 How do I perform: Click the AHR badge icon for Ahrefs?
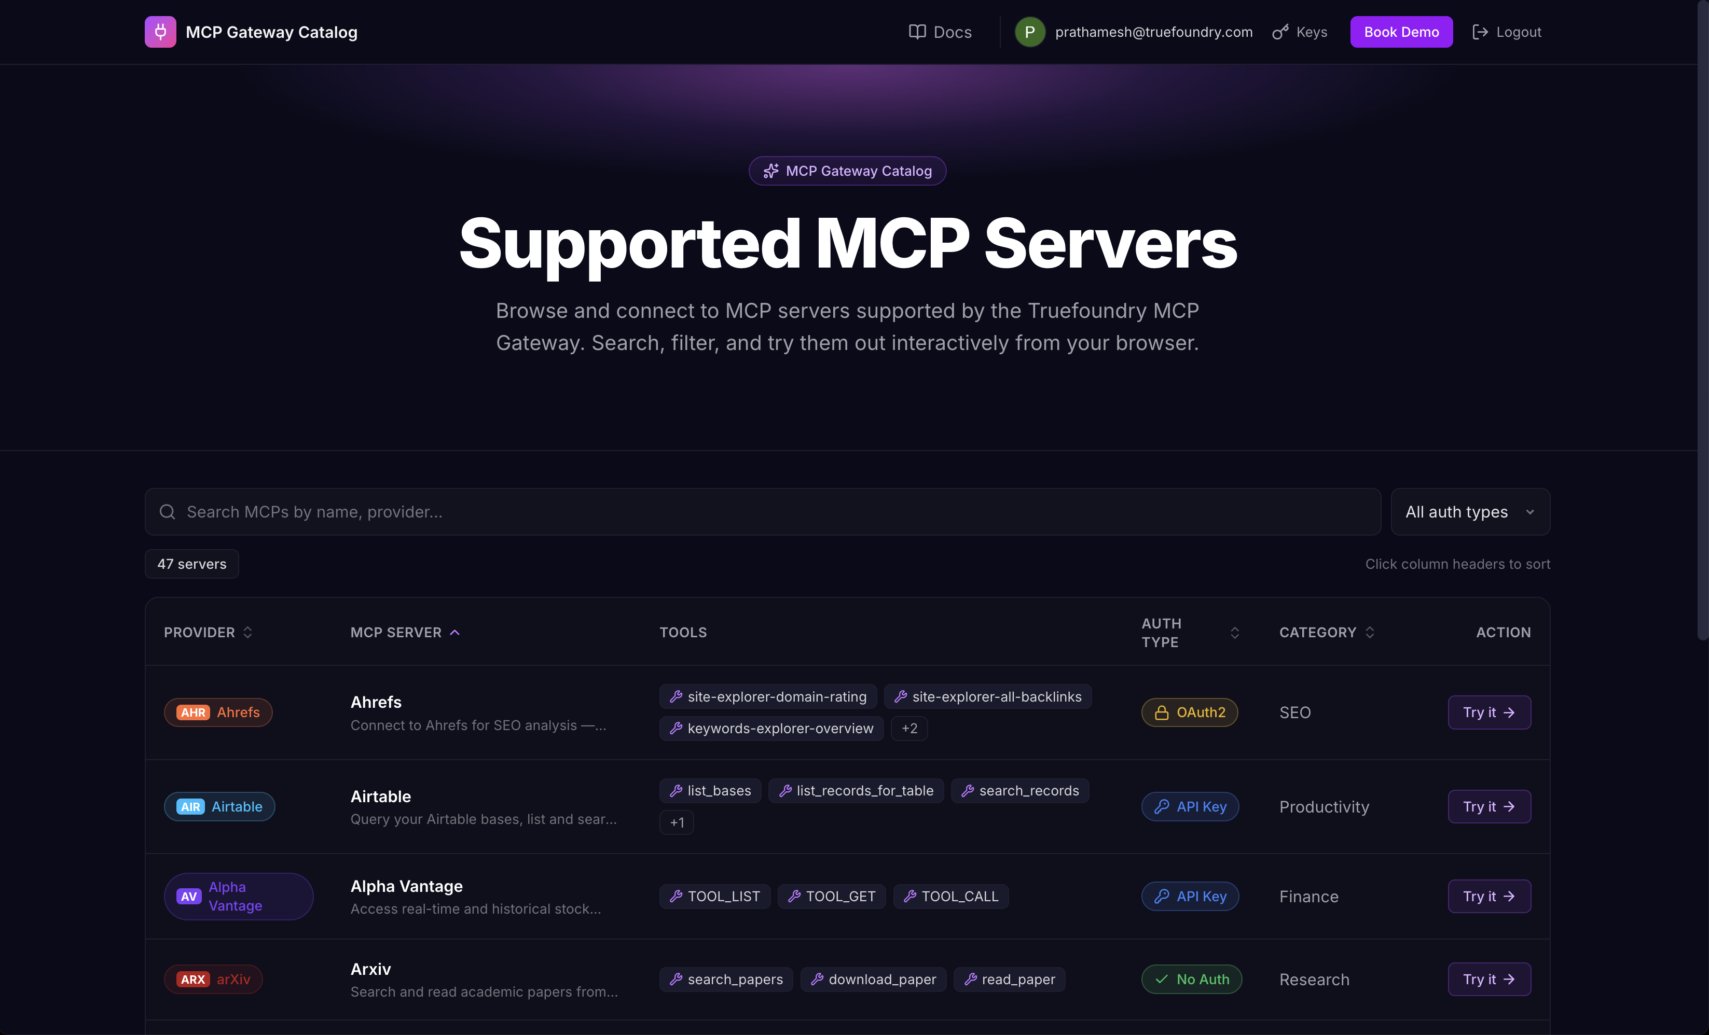point(194,712)
